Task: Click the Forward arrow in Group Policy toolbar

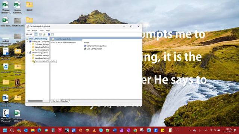Action: (x=31, y=34)
